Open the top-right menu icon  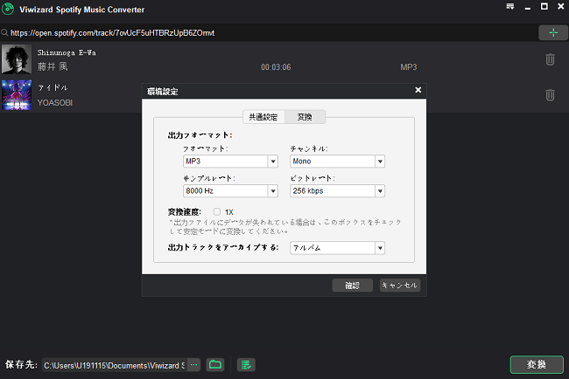click(x=510, y=6)
